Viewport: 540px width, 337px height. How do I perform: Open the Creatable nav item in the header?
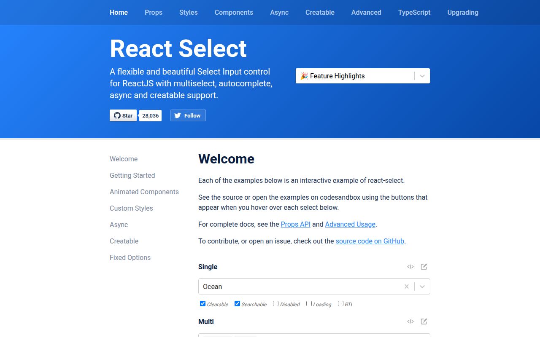(x=320, y=12)
